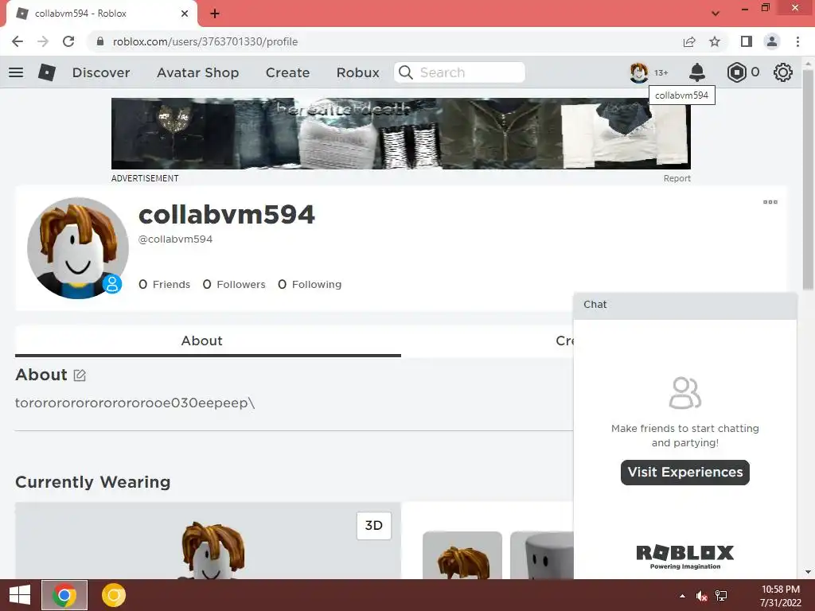Click the avatar headshot in navbar

pos(639,72)
